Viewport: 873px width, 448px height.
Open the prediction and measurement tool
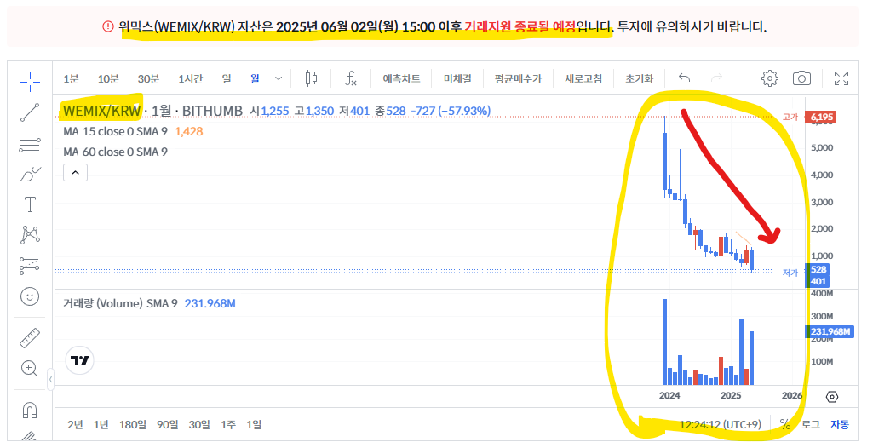click(x=30, y=266)
